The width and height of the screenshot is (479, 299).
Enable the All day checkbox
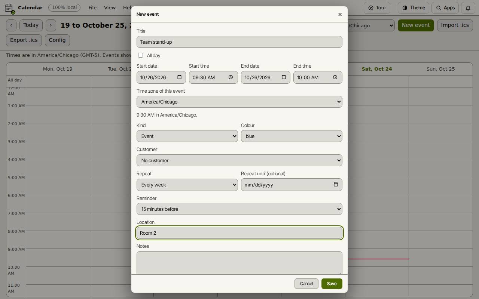coord(140,55)
